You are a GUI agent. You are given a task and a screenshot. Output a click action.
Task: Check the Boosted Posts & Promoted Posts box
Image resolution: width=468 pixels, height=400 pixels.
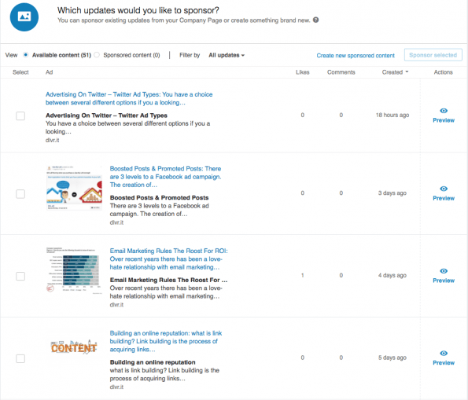tap(20, 194)
